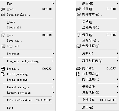119x111 pixels.
Task: Click the Print preview magnifier icon
Action: pos(3,74)
